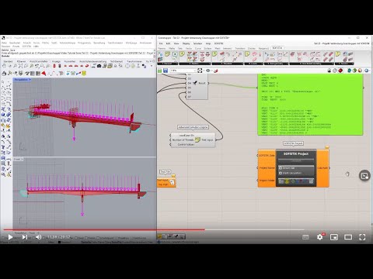Click the red sketch icon on the canvas toolbar
The height and width of the screenshot is (279, 373).
coord(215,71)
